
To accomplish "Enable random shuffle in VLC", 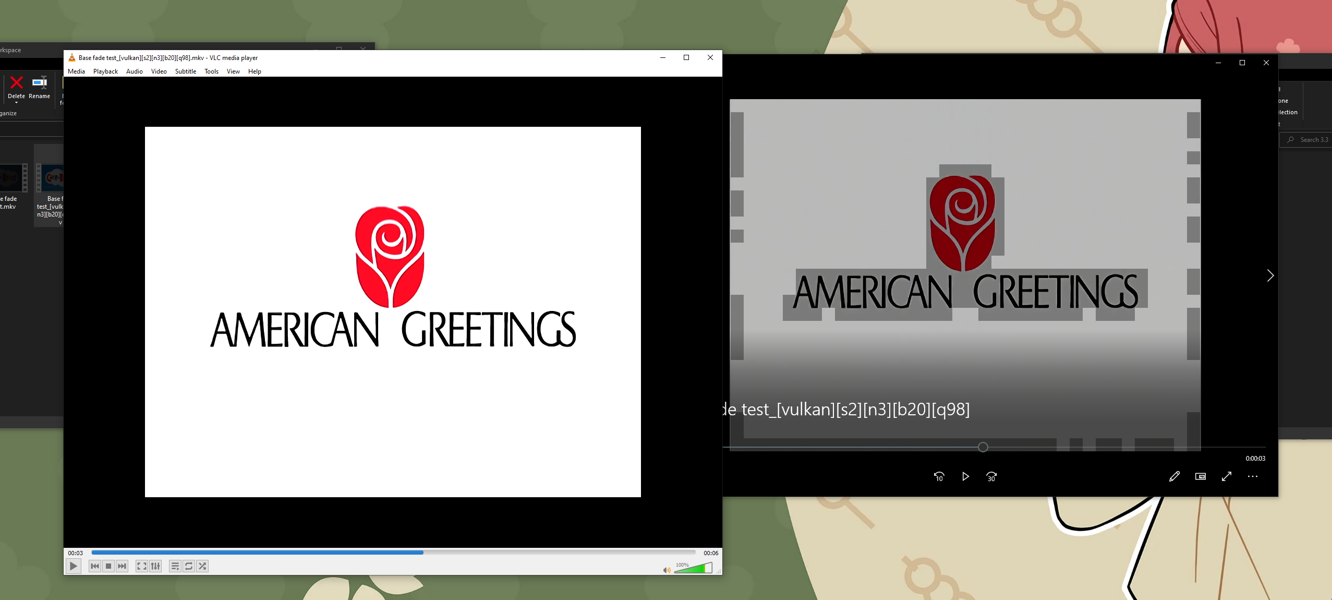I will click(x=203, y=566).
